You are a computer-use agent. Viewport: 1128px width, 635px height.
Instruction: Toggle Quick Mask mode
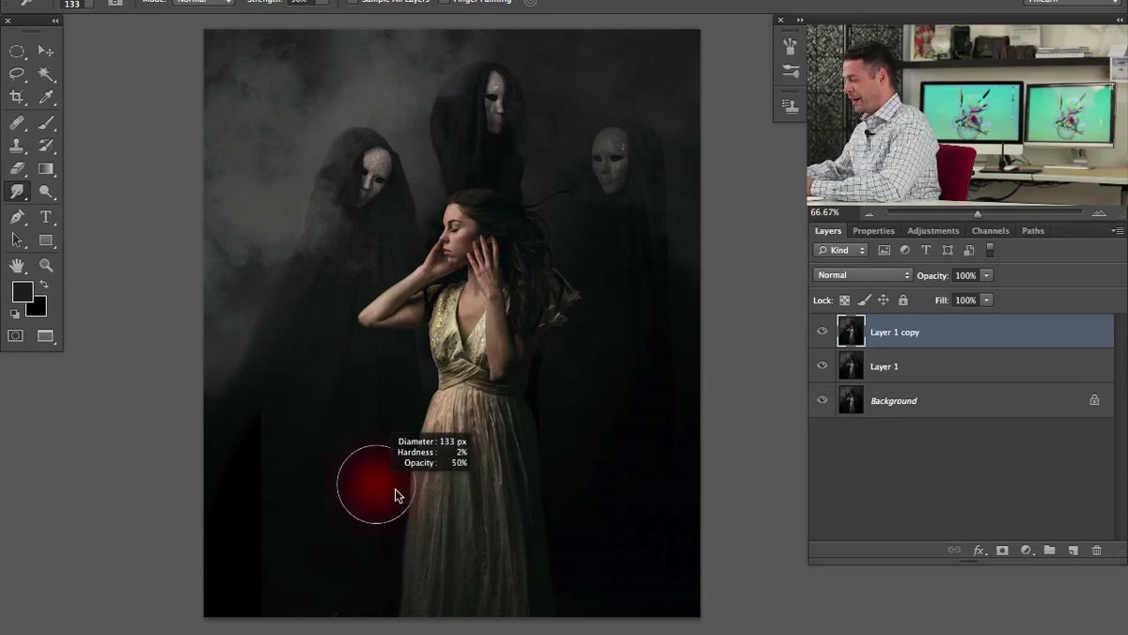(16, 335)
